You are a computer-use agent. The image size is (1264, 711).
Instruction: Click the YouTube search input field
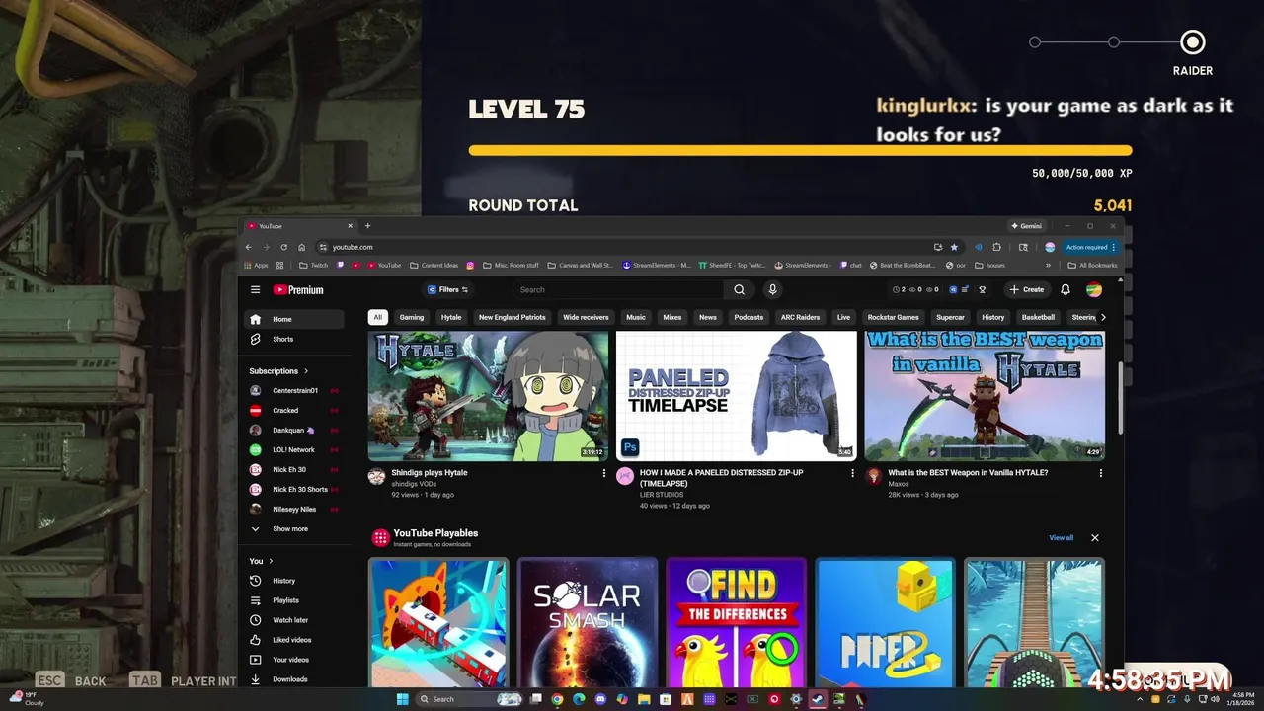click(x=618, y=290)
